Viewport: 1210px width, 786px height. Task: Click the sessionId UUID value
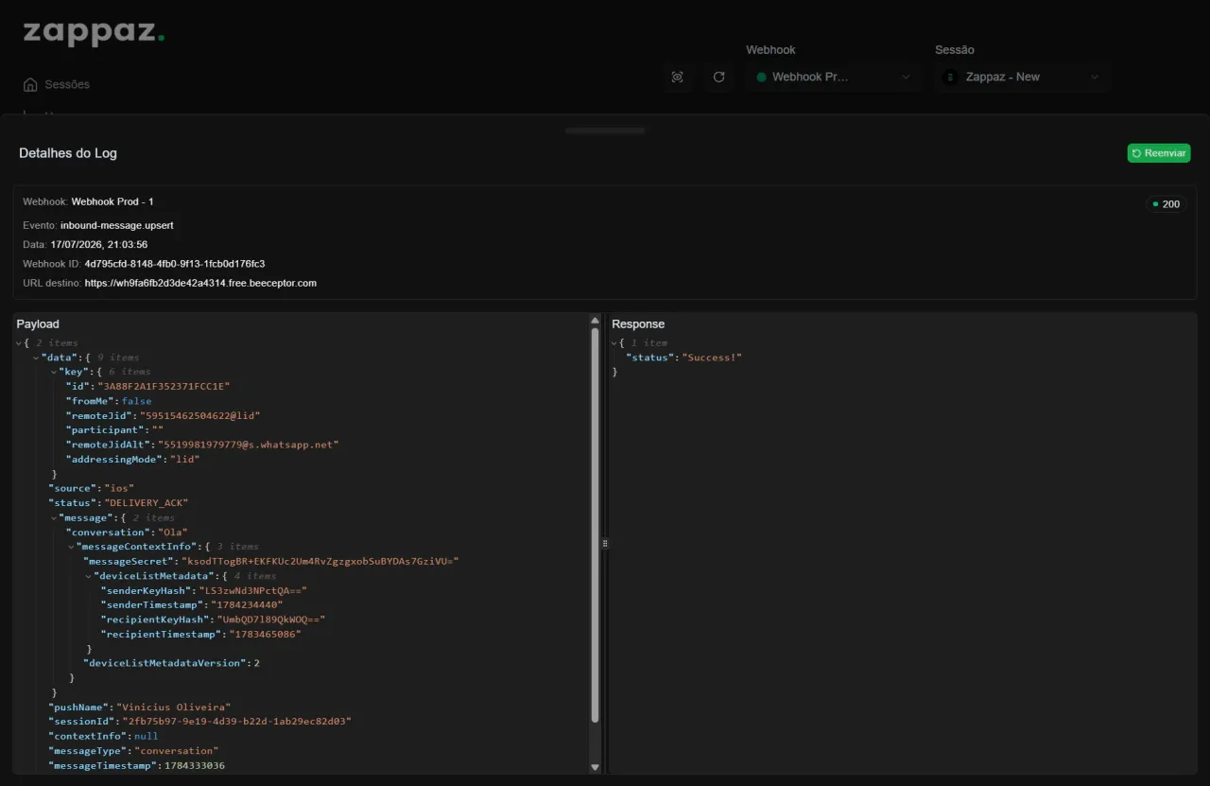pos(236,722)
